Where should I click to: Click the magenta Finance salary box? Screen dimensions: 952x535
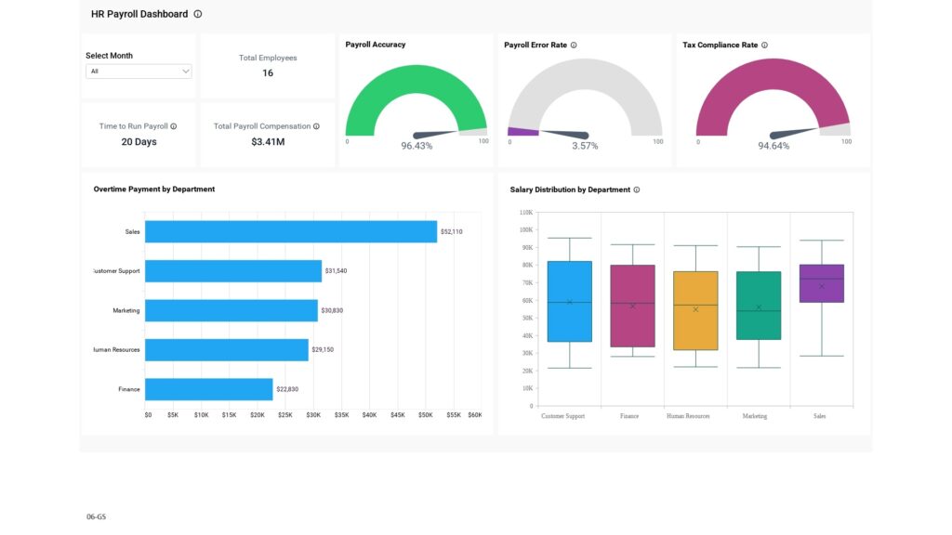[x=632, y=306]
